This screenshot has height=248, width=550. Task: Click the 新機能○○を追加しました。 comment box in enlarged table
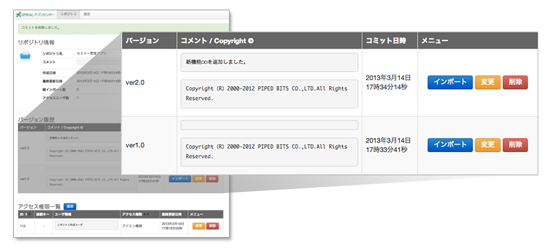click(x=270, y=62)
